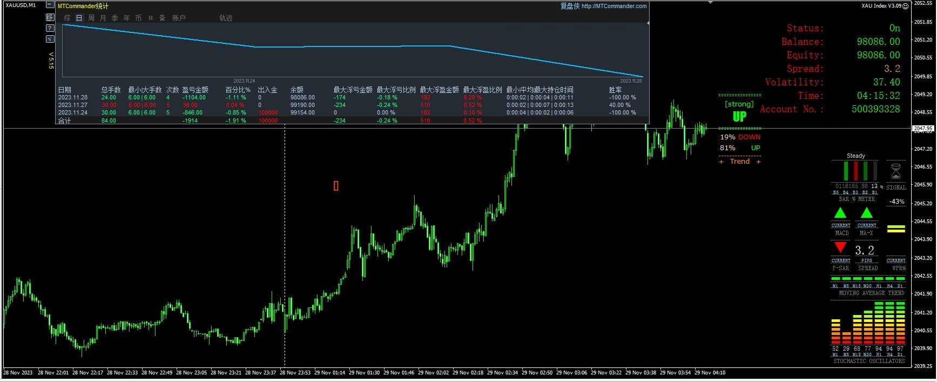The height and width of the screenshot is (382, 937).
Task: Click the hourglass SIGNAL icon
Action: click(896, 171)
